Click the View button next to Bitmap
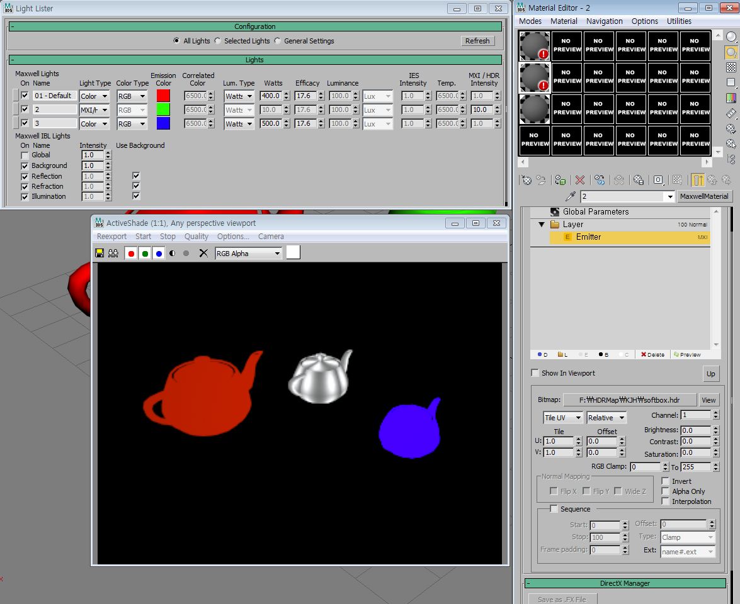The image size is (740, 604). 709,400
